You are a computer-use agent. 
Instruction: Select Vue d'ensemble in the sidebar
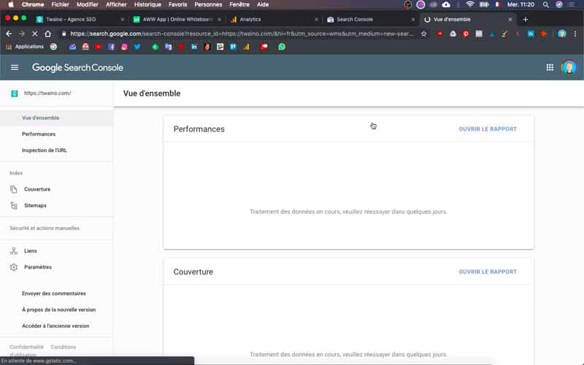click(x=56, y=118)
